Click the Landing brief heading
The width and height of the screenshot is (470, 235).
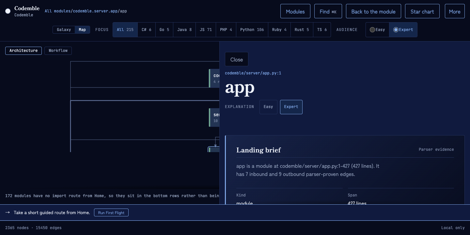click(x=258, y=150)
